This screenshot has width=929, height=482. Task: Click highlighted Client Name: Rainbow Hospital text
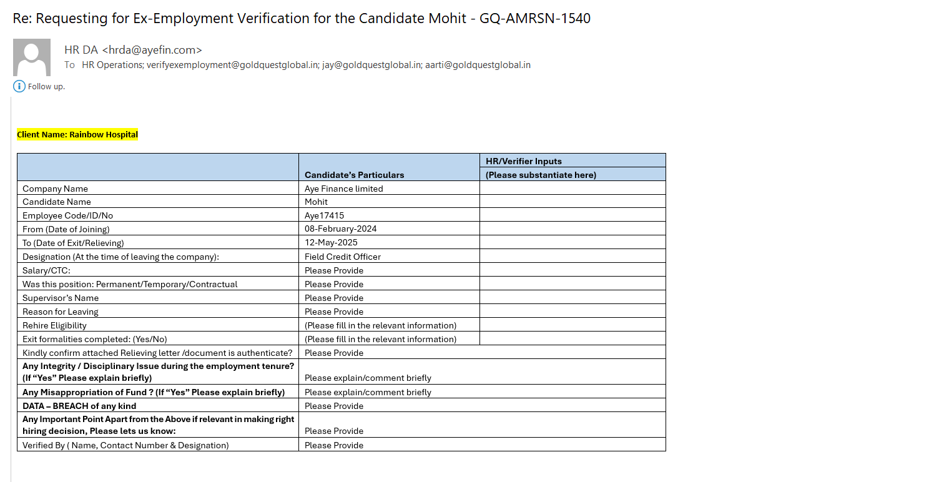77,135
